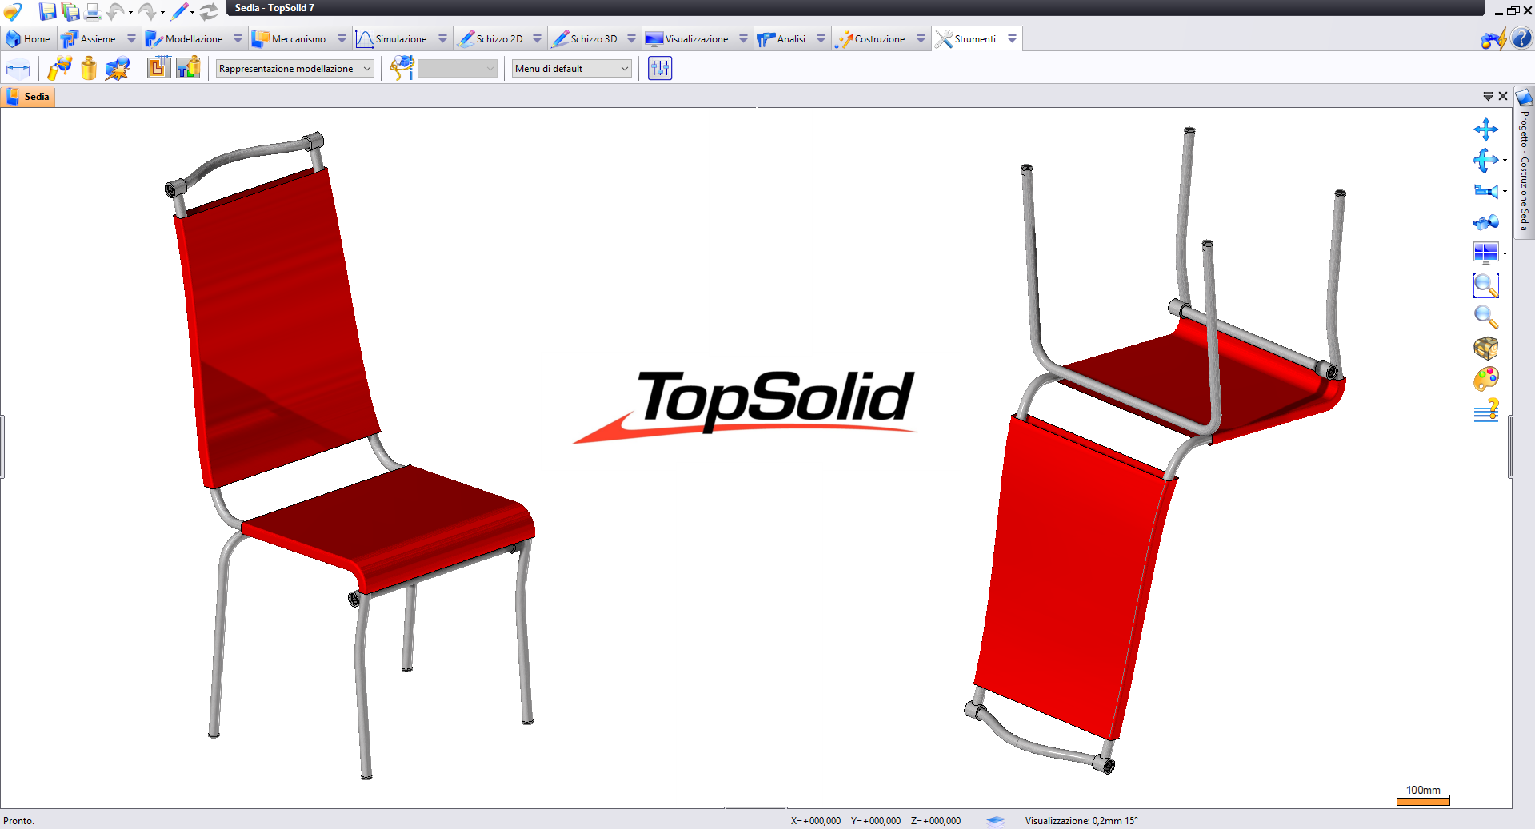Click the zoom window magnifier icon
This screenshot has height=829, width=1535.
pyautogui.click(x=1485, y=285)
